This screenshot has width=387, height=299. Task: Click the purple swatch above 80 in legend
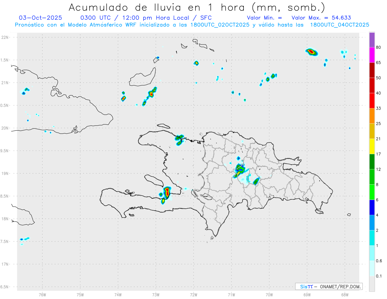pos(372,40)
